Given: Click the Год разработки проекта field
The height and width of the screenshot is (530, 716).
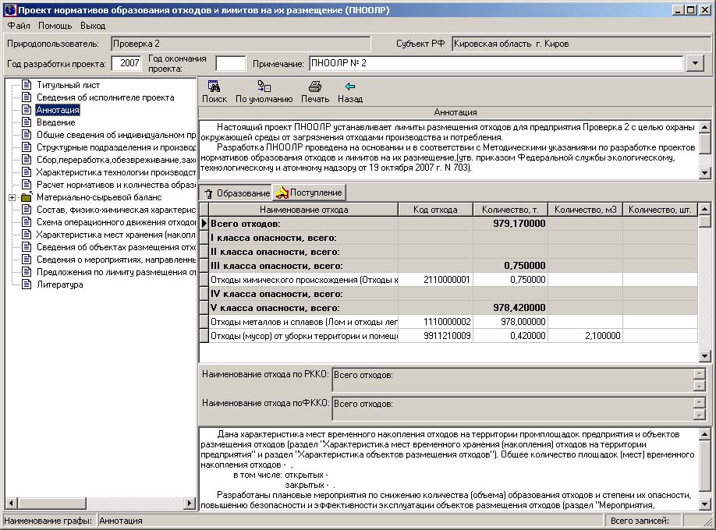Looking at the screenshot, I should [x=126, y=63].
